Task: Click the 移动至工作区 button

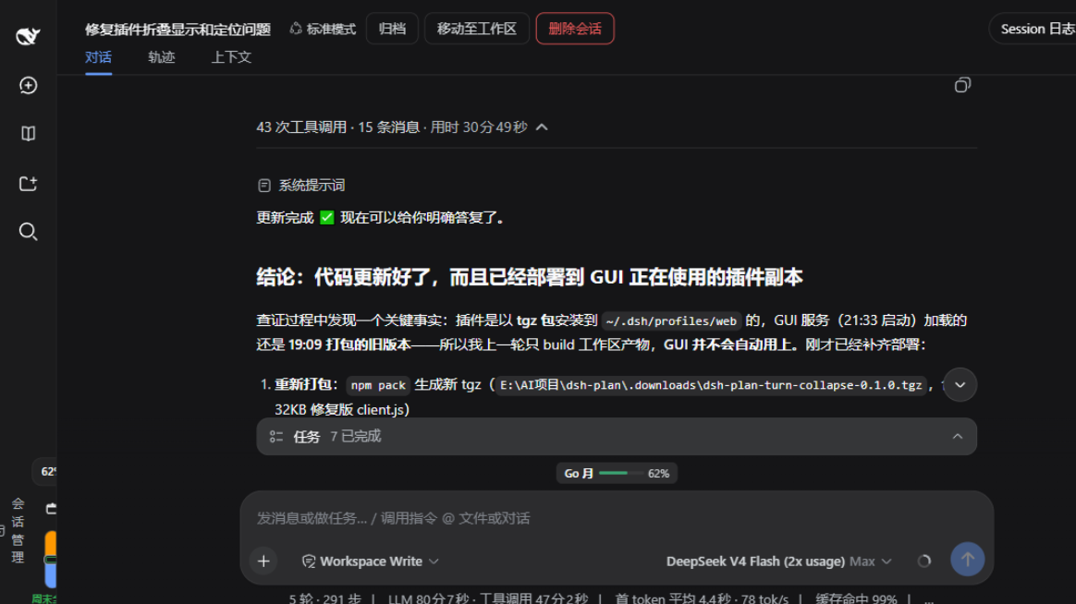Action: click(476, 29)
